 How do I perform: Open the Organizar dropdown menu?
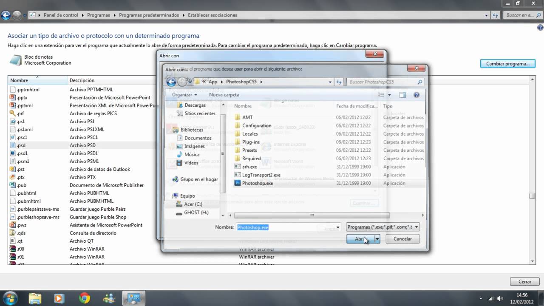(184, 95)
